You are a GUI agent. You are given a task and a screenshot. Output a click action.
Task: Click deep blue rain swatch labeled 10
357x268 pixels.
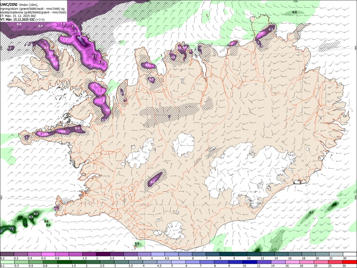tap(250, 262)
